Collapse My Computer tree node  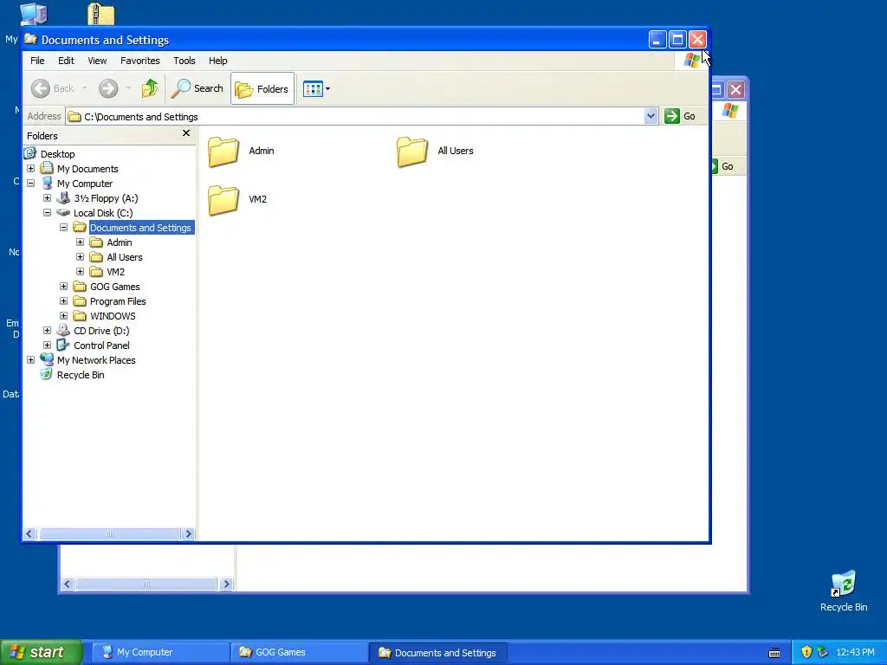[30, 184]
